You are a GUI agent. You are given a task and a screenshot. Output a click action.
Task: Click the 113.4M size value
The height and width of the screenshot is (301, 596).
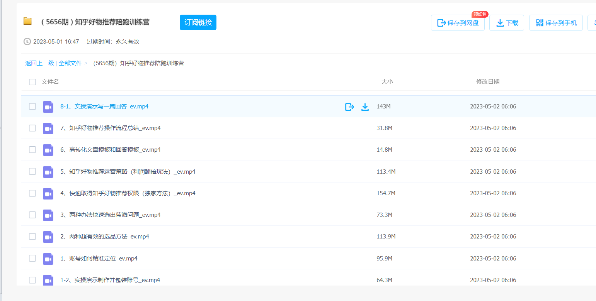pyautogui.click(x=386, y=172)
